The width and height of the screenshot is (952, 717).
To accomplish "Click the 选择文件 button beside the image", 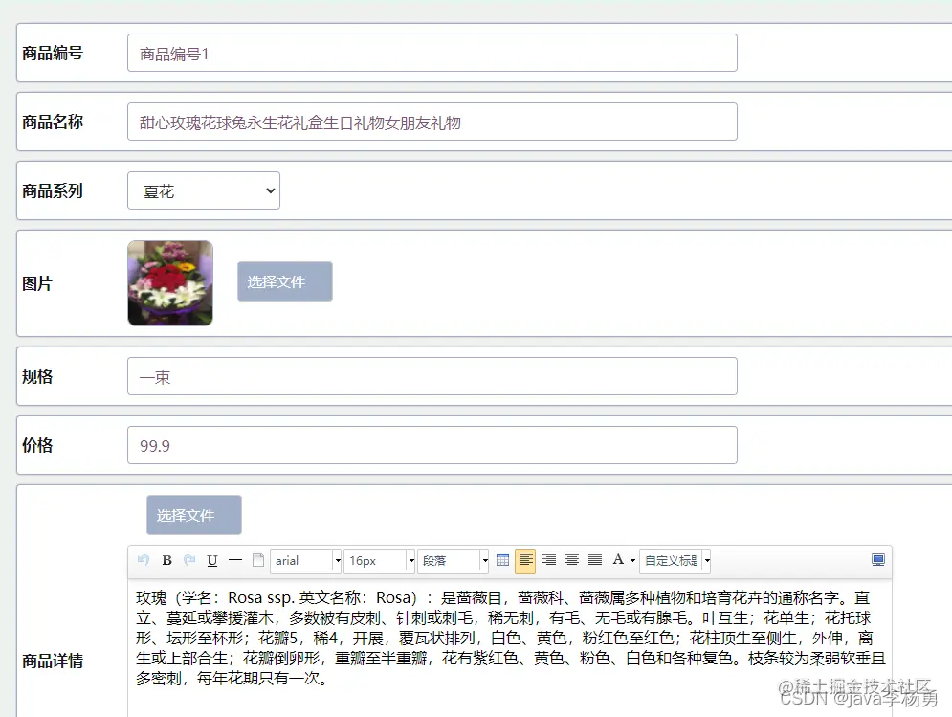I will click(285, 282).
